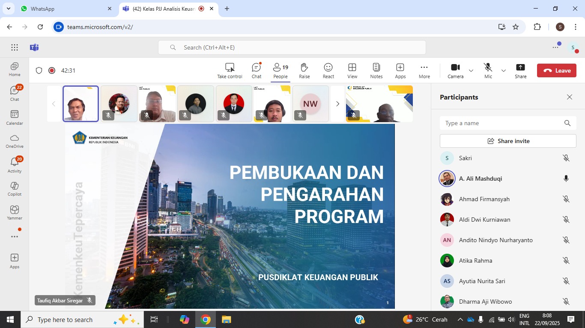
Task: Open the Raise hand control
Action: click(304, 70)
